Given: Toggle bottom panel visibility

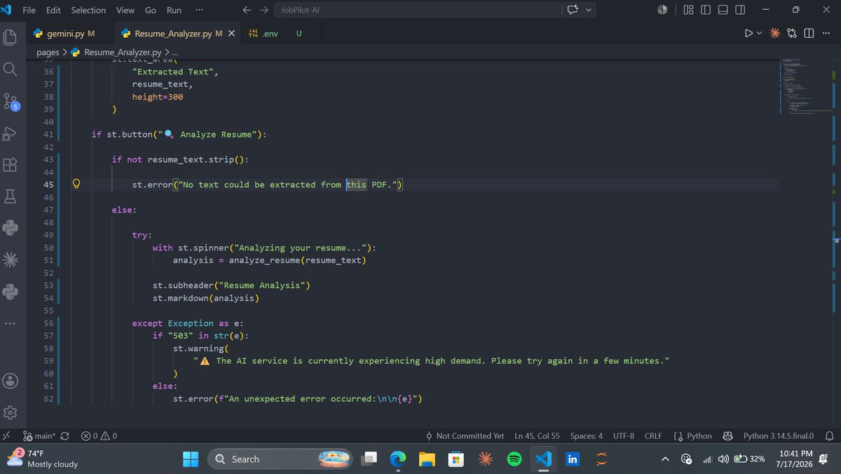Looking at the screenshot, I should pyautogui.click(x=723, y=10).
